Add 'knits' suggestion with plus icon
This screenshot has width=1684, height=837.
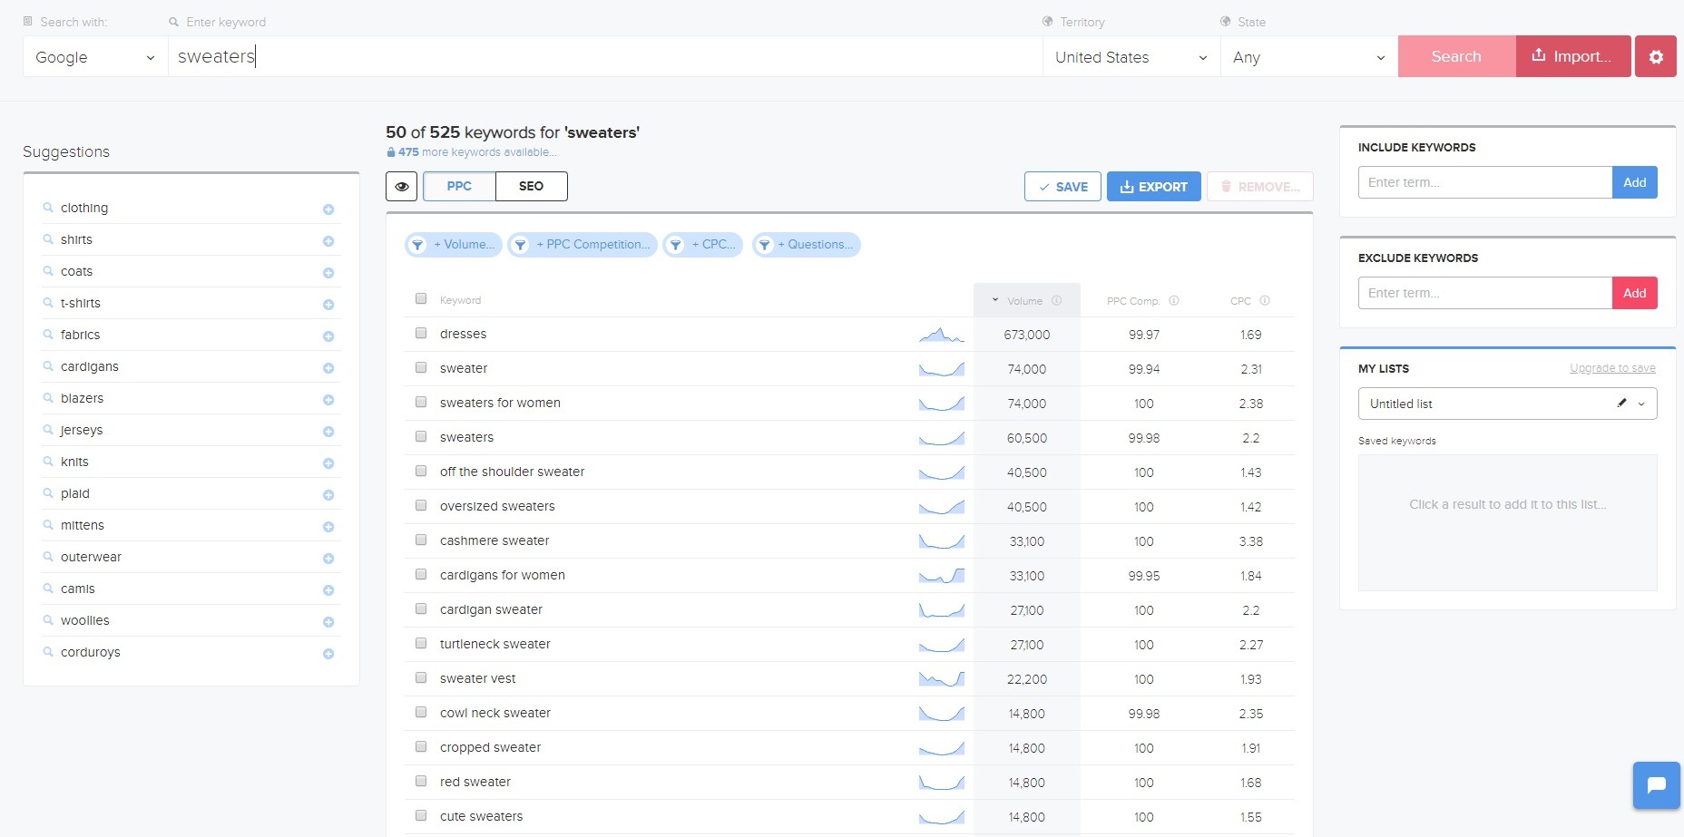tap(328, 463)
